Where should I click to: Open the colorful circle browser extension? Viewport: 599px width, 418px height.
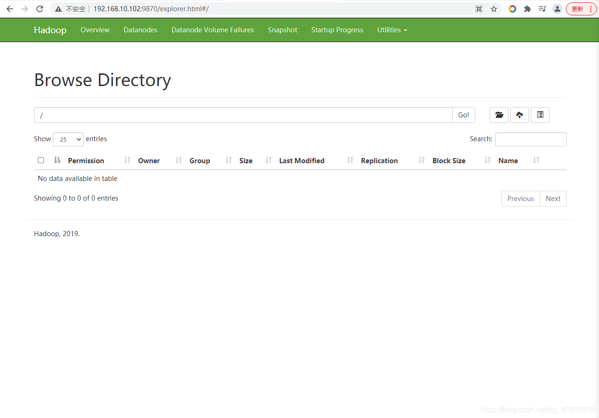coord(513,9)
